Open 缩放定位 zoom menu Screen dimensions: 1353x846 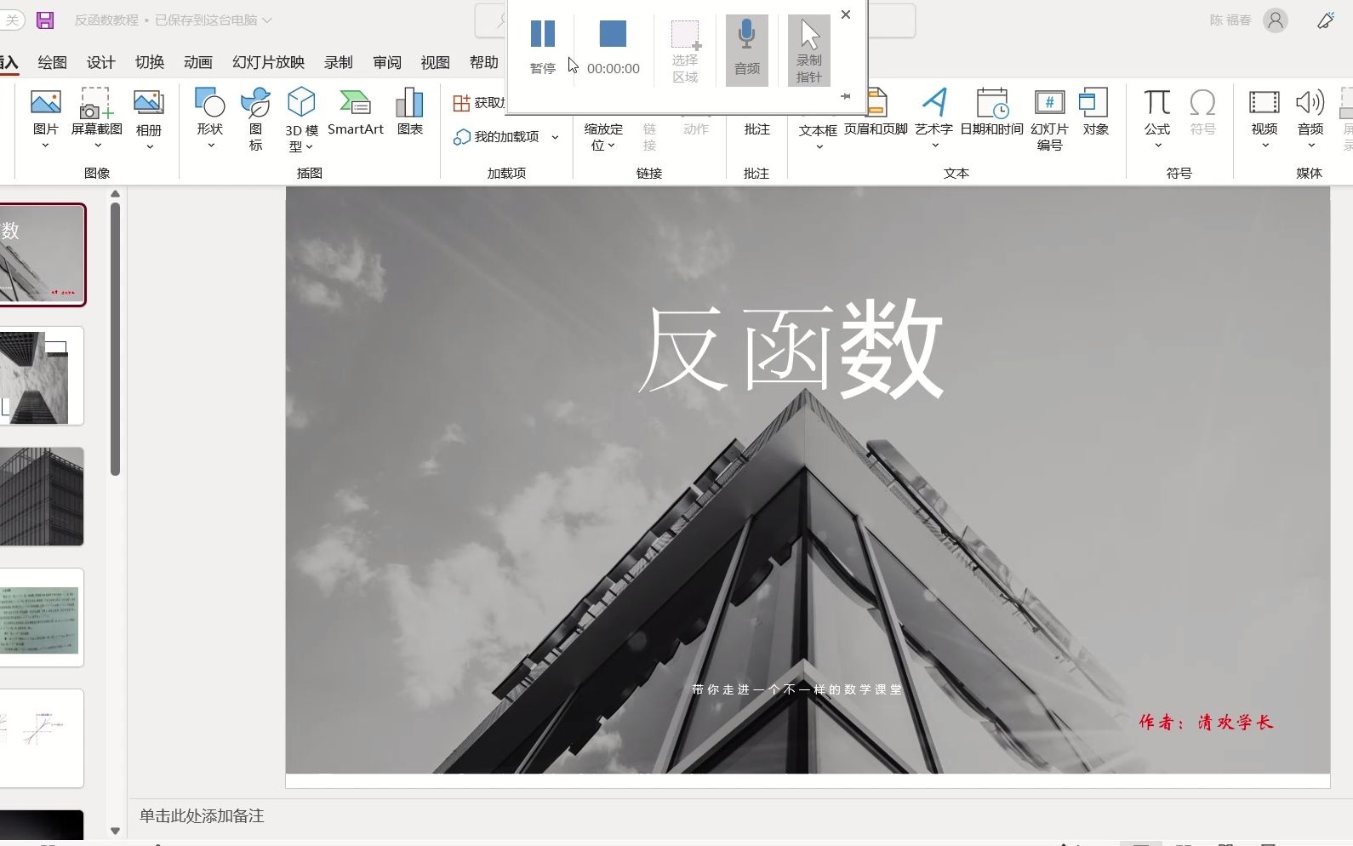pos(603,136)
